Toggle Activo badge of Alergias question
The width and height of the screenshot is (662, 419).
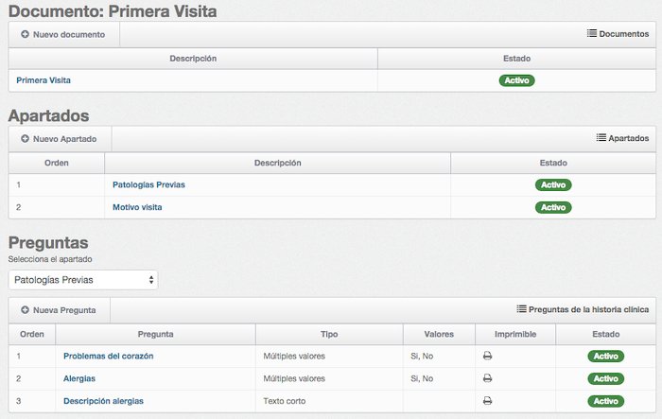pyautogui.click(x=605, y=378)
